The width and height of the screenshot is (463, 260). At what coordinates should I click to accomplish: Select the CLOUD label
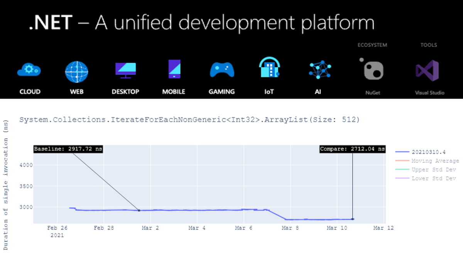(x=30, y=92)
